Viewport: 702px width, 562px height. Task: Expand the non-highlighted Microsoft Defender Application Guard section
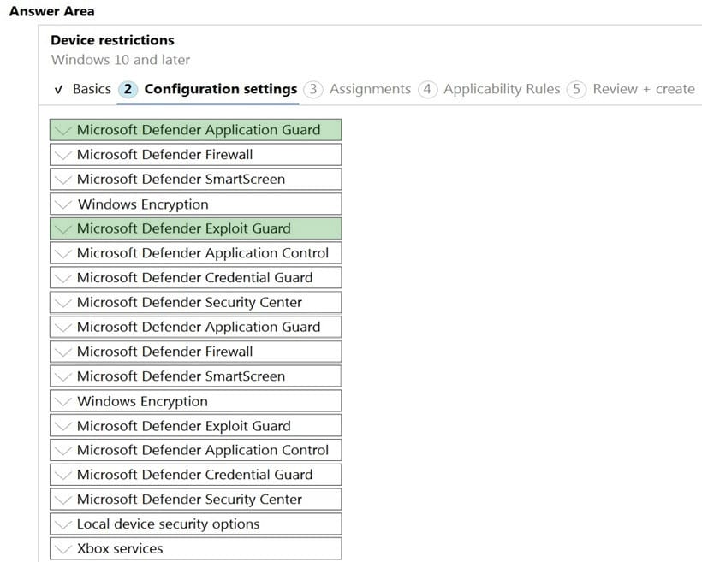tap(196, 327)
